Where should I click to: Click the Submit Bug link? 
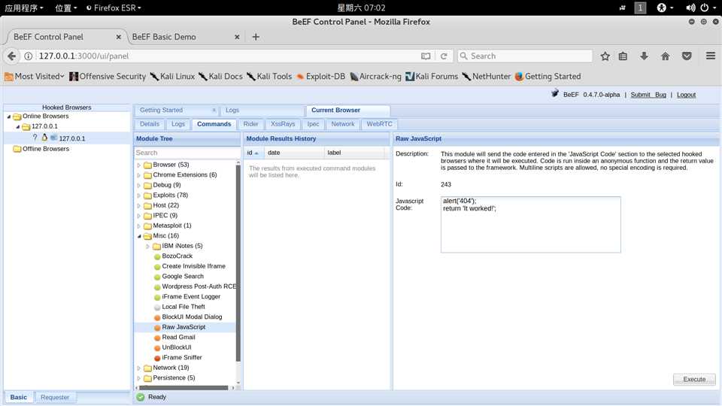point(648,95)
